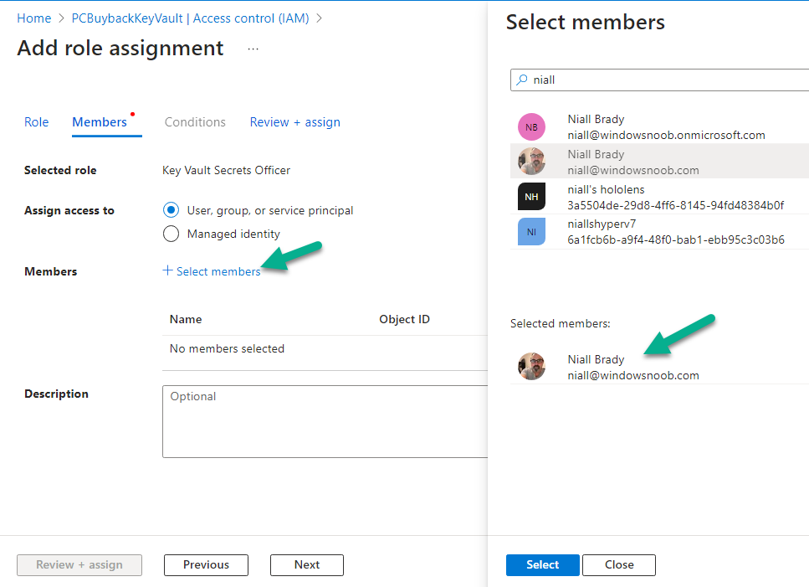Select User, group, or service principal radio
The image size is (809, 587).
pos(171,210)
